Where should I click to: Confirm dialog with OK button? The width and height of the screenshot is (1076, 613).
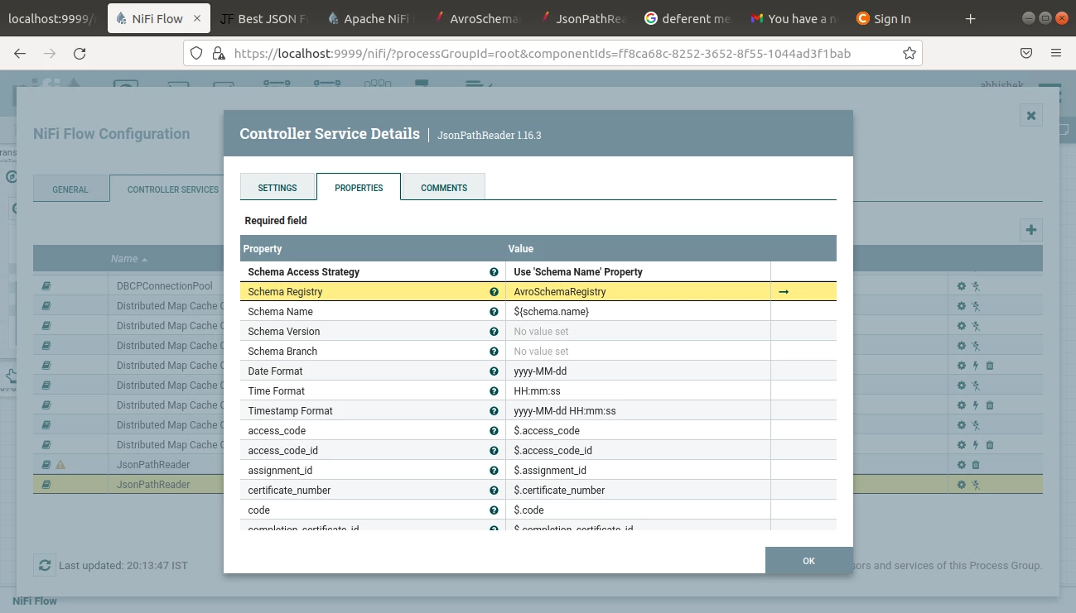(x=809, y=560)
